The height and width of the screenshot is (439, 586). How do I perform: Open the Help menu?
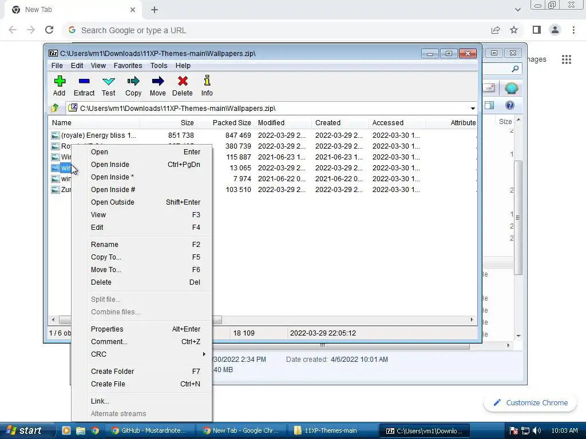183,66
